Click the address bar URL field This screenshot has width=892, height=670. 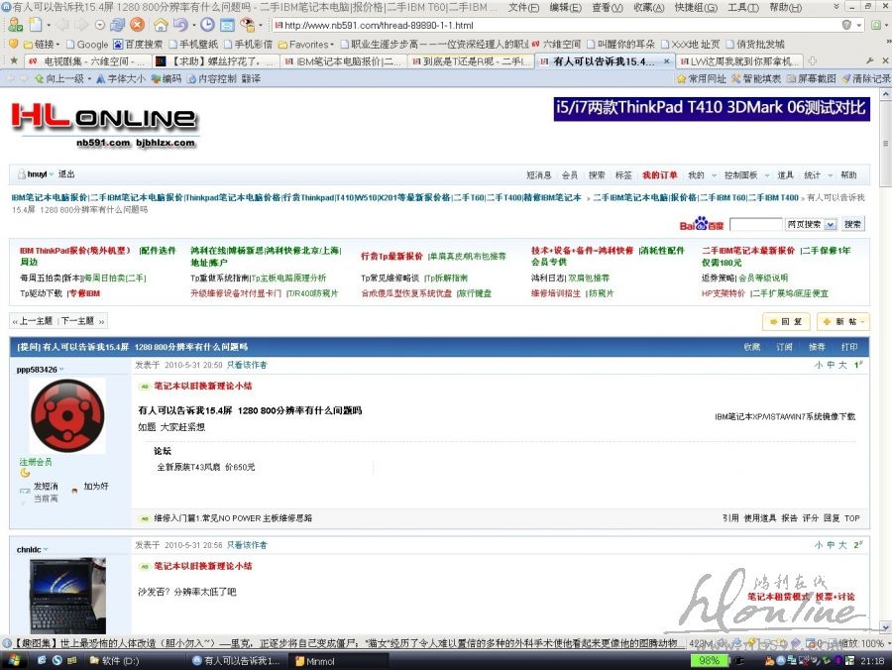coord(555,25)
